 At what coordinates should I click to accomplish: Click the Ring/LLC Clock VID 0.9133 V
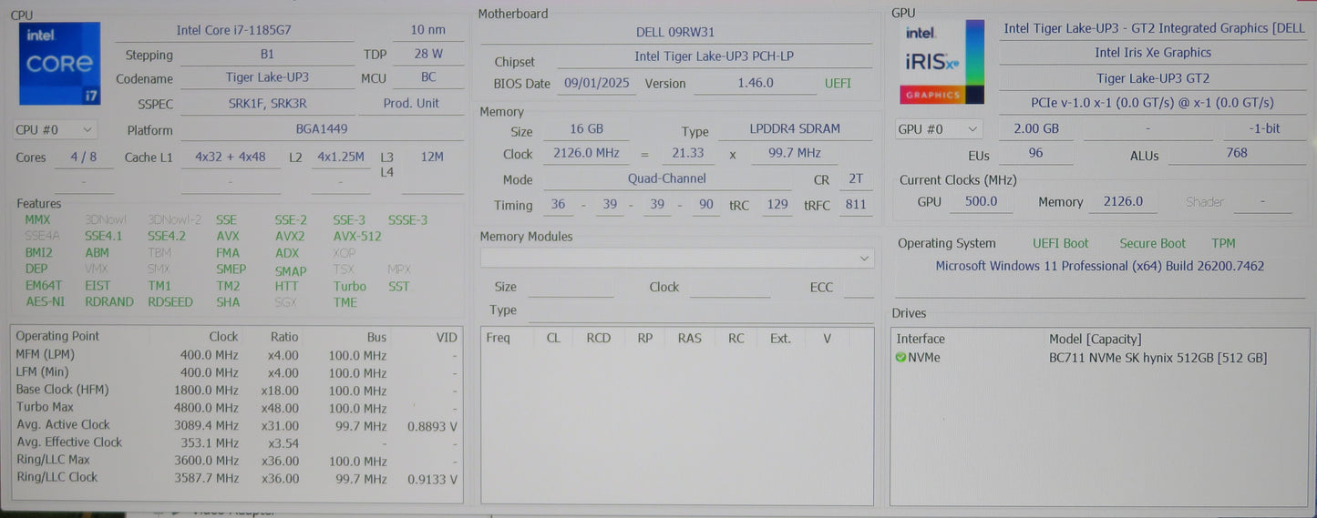pyautogui.click(x=432, y=479)
